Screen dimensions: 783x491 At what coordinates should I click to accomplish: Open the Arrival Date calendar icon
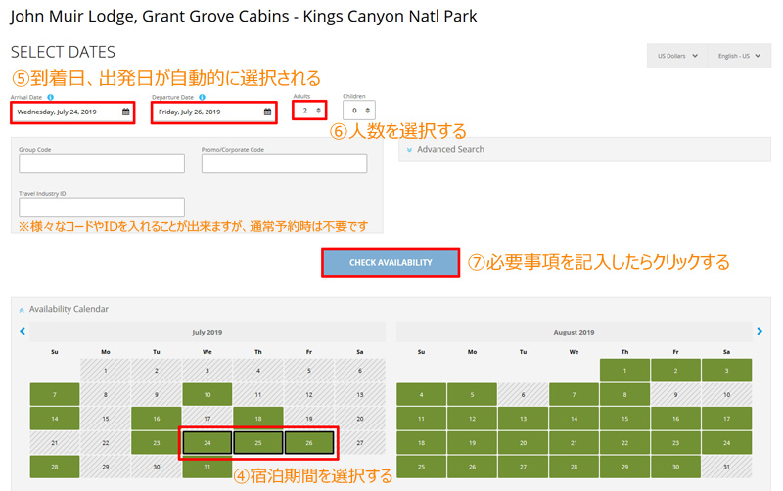click(126, 112)
